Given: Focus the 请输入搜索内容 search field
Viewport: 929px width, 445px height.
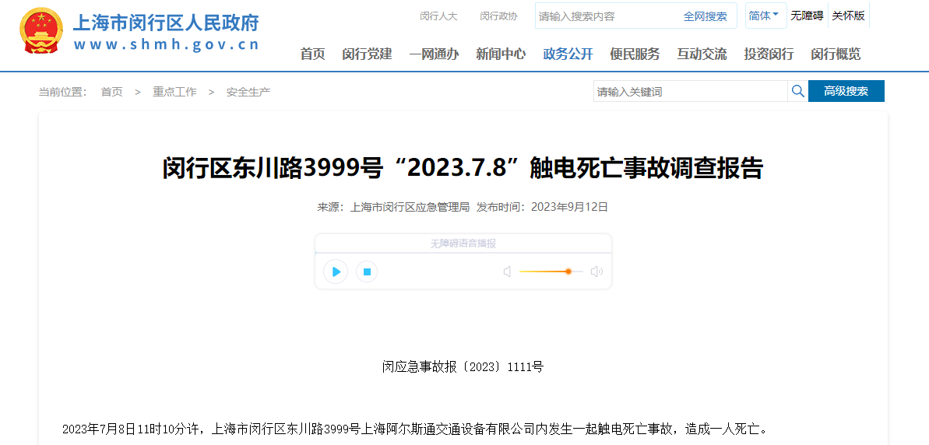Looking at the screenshot, I should 603,16.
